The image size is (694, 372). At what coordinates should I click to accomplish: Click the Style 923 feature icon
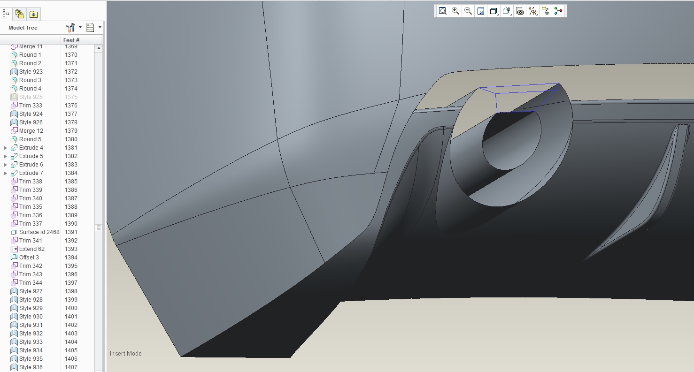tap(14, 72)
